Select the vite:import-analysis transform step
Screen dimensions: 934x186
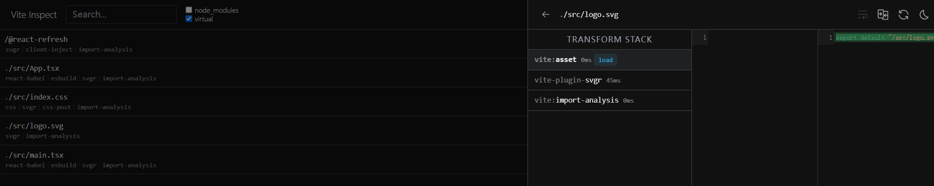(610, 100)
